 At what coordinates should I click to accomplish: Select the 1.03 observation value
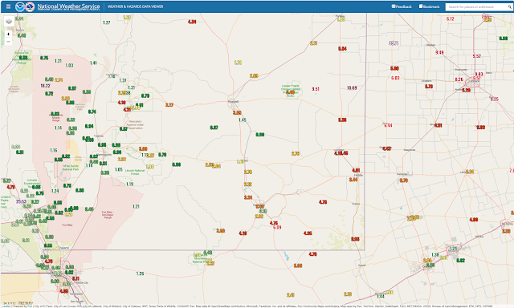coord(69,66)
